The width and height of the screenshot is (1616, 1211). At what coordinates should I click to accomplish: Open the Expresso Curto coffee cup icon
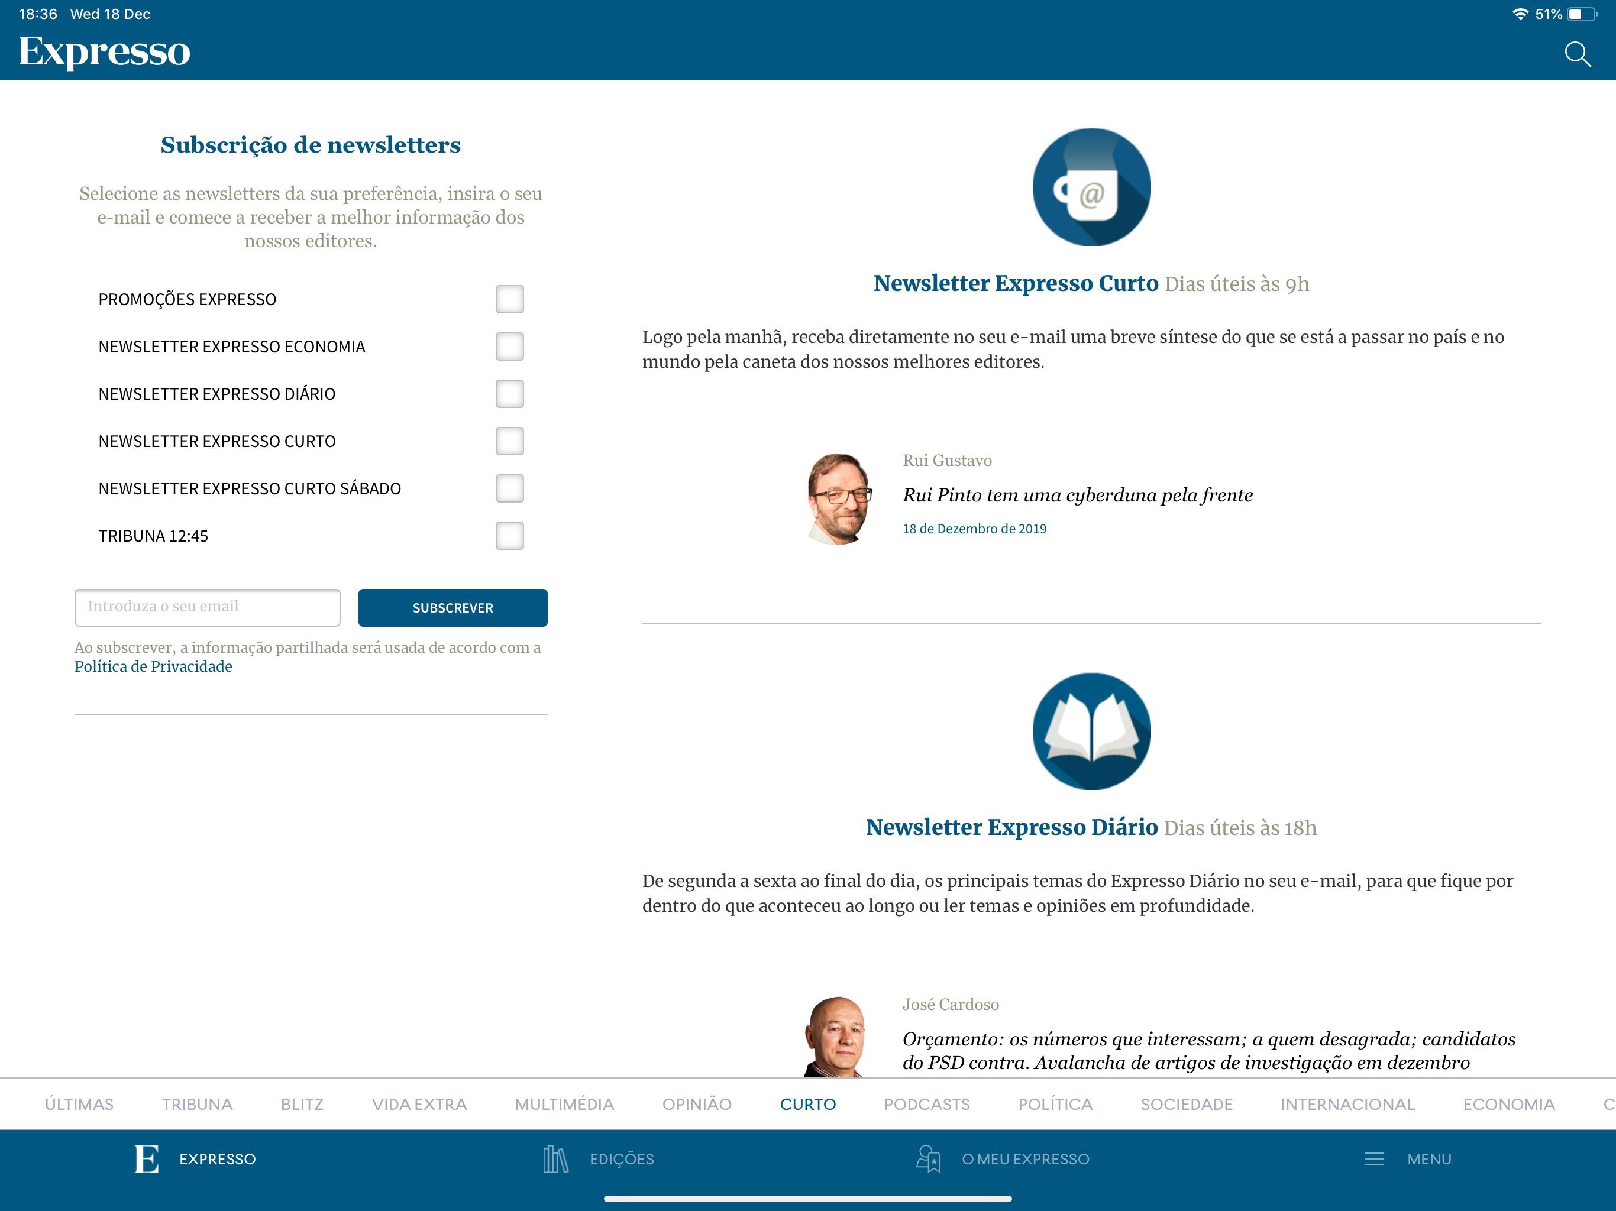tap(1091, 187)
